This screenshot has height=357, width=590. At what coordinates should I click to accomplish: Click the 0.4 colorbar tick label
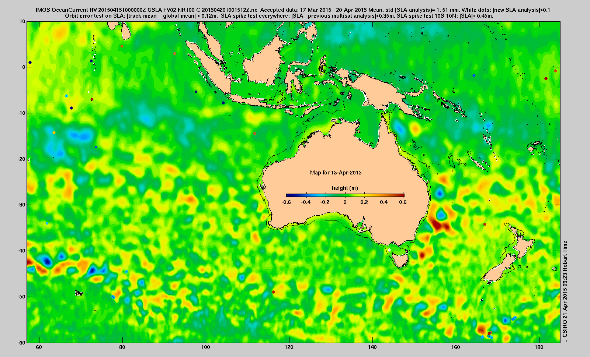383,202
